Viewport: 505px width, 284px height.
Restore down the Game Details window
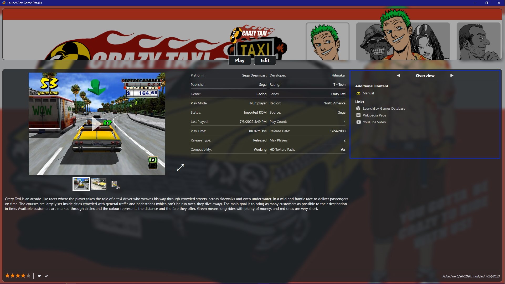pos(487,3)
